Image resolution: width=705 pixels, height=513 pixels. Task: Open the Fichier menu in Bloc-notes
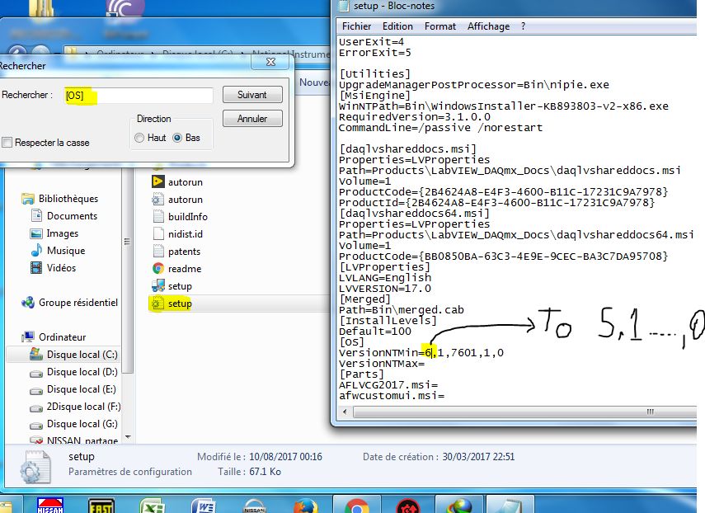tap(356, 26)
